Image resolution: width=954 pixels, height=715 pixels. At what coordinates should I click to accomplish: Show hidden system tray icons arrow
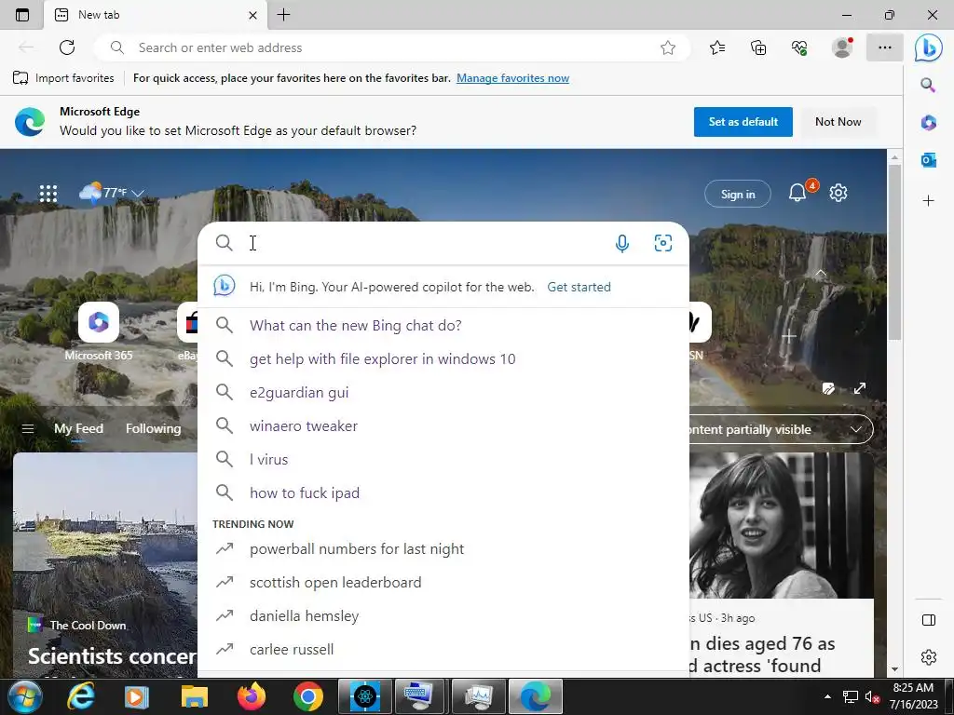click(827, 696)
